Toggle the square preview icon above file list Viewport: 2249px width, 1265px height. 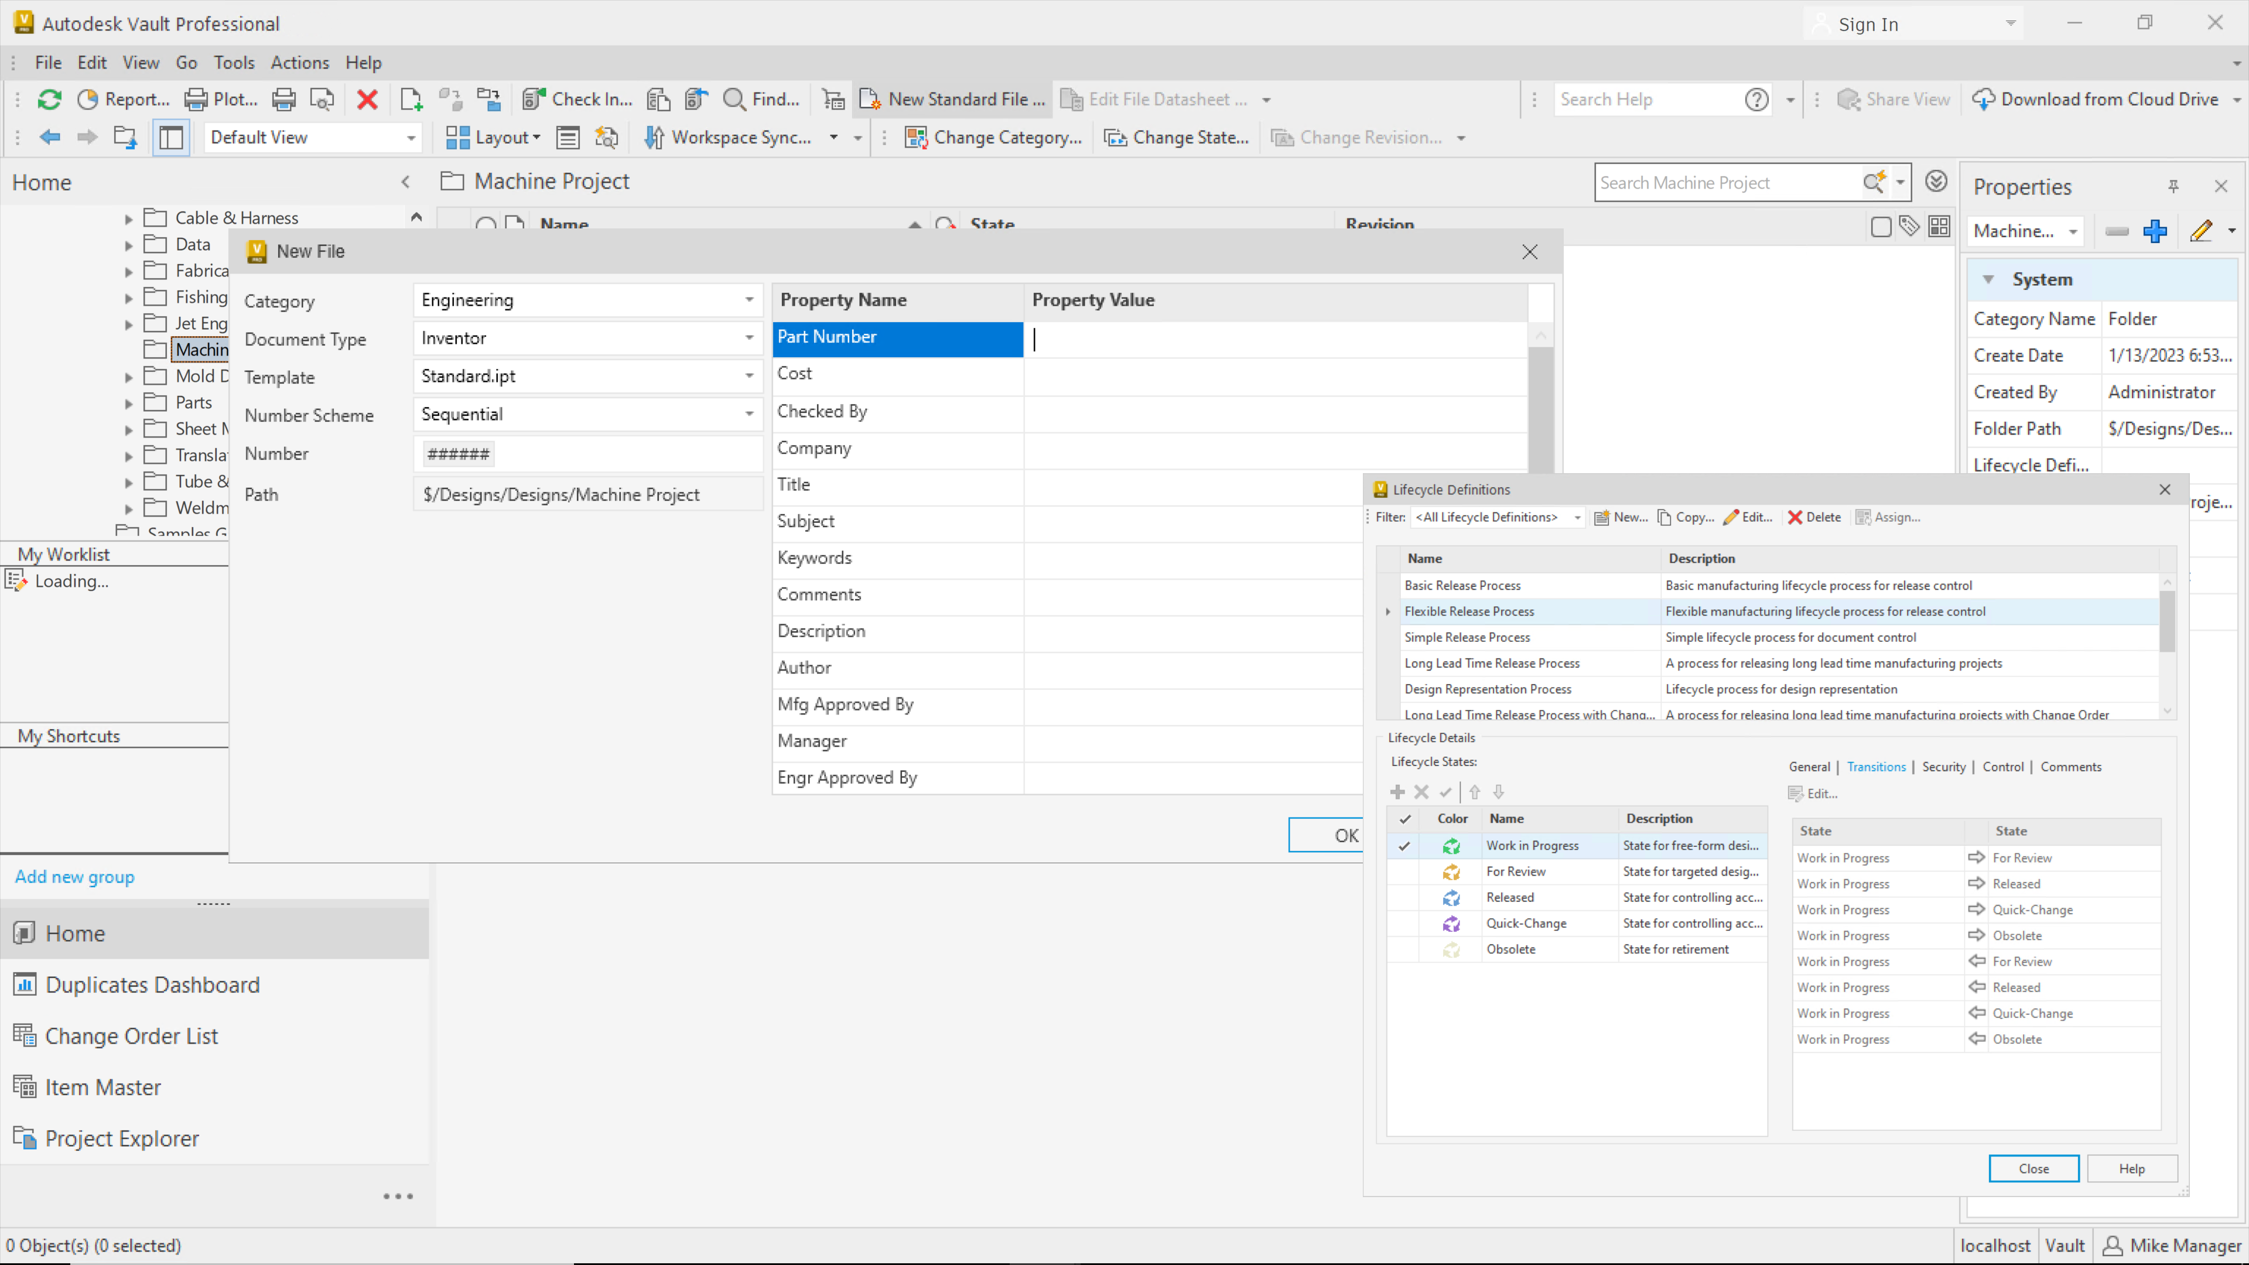(x=1881, y=227)
